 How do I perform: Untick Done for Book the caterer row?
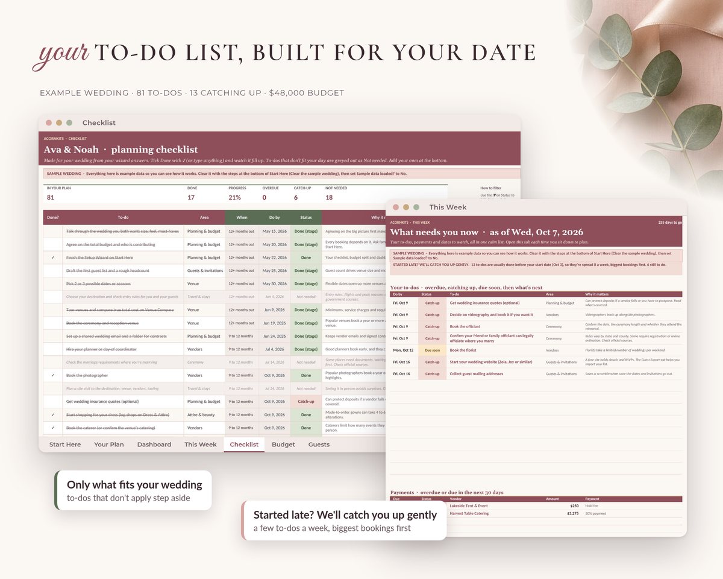tap(53, 428)
